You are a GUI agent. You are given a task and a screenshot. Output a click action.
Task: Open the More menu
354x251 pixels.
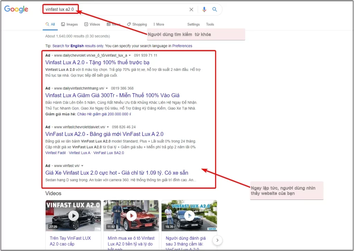coord(158,25)
